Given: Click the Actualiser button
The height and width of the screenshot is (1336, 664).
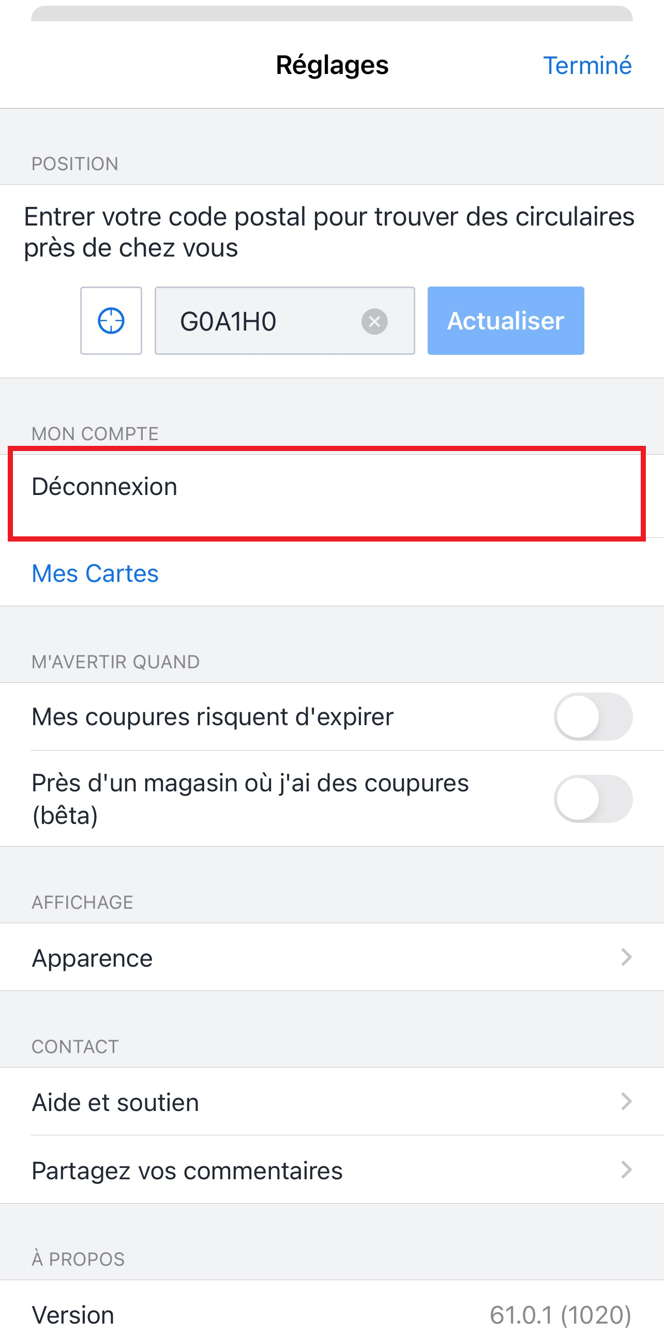Looking at the screenshot, I should 505,321.
